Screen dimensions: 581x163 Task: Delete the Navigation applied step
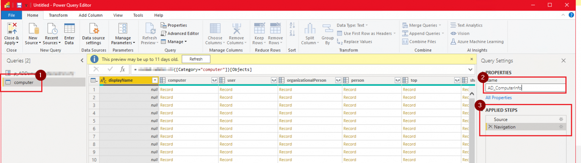(490, 127)
